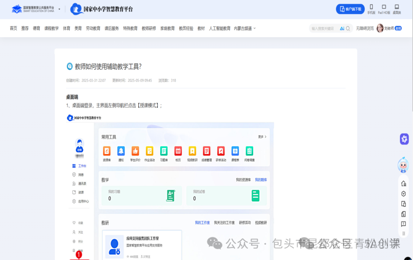
Task: Click the AI icon in search box
Action: click(x=342, y=28)
